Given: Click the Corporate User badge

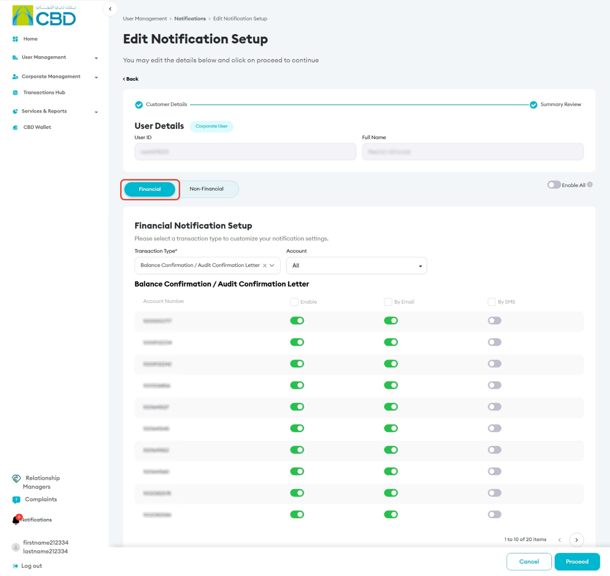Looking at the screenshot, I should click(x=211, y=126).
